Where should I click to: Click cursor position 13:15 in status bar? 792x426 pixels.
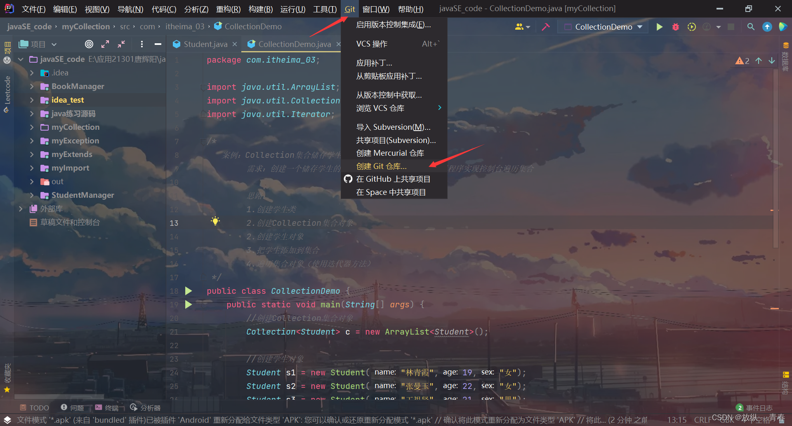click(x=677, y=420)
